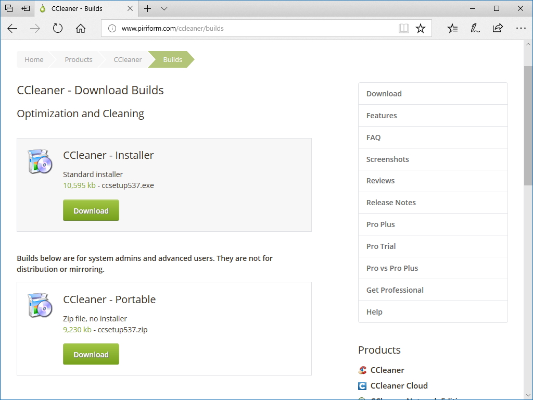The height and width of the screenshot is (400, 533).
Task: Open Windows Ink annotation pen icon
Action: coord(475,29)
